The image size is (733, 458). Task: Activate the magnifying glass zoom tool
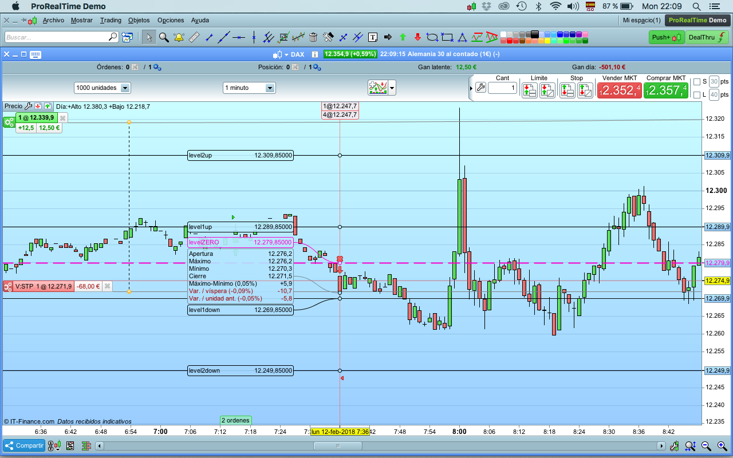pos(164,37)
